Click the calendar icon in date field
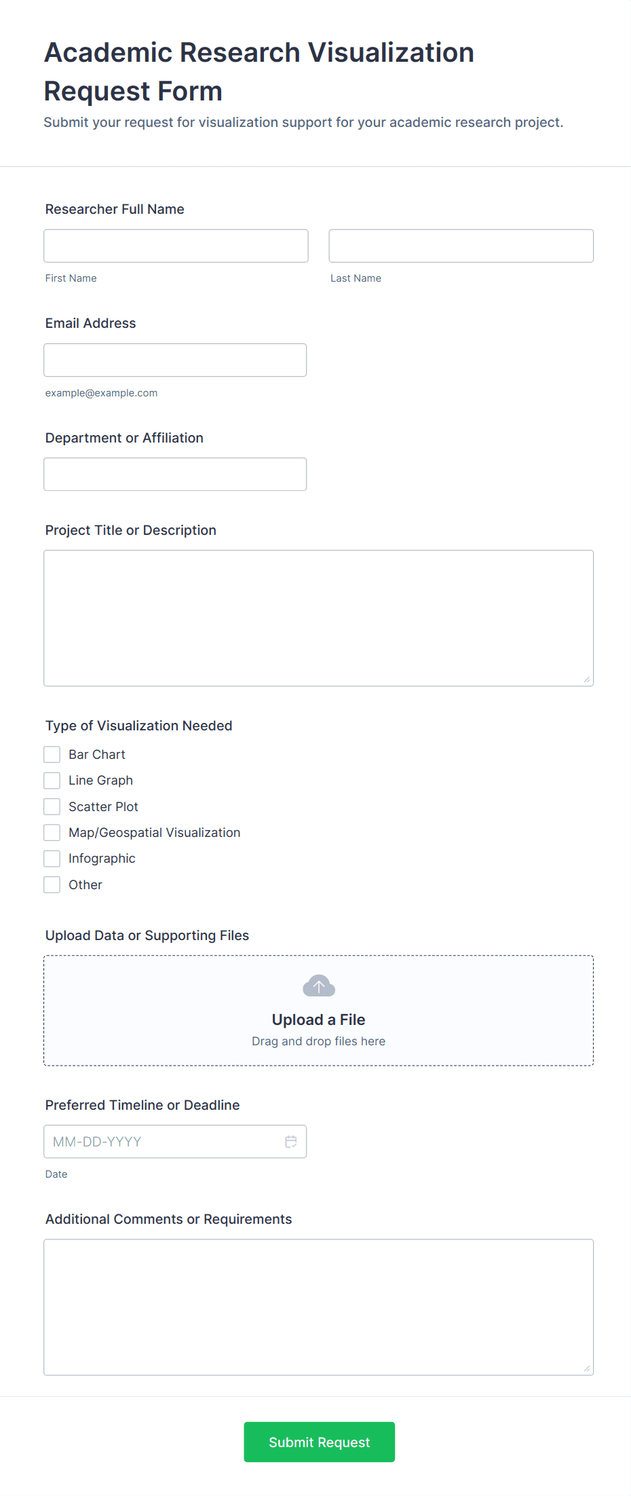Image resolution: width=631 pixels, height=1496 pixels. tap(291, 1142)
